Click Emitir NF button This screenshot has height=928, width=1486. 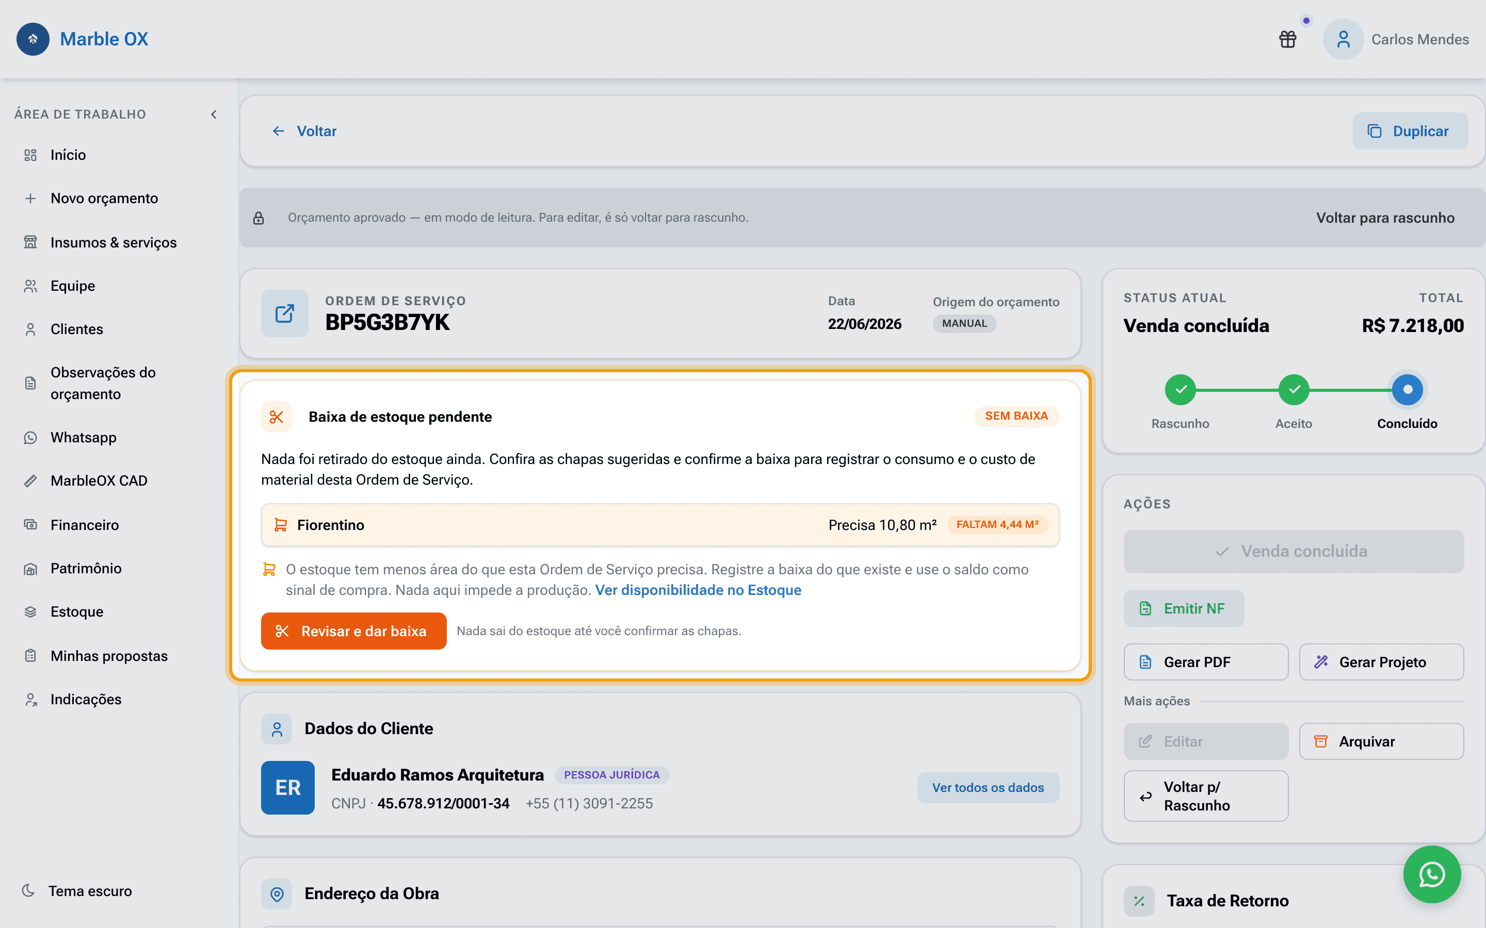(x=1184, y=609)
